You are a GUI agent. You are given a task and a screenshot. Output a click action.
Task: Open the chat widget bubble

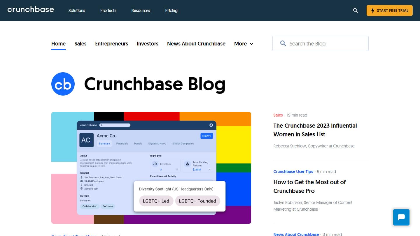pos(401,217)
